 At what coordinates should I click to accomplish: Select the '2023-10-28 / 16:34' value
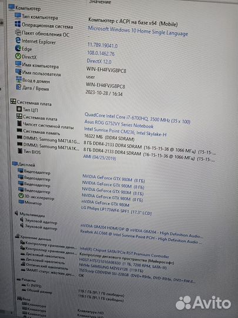click(104, 92)
